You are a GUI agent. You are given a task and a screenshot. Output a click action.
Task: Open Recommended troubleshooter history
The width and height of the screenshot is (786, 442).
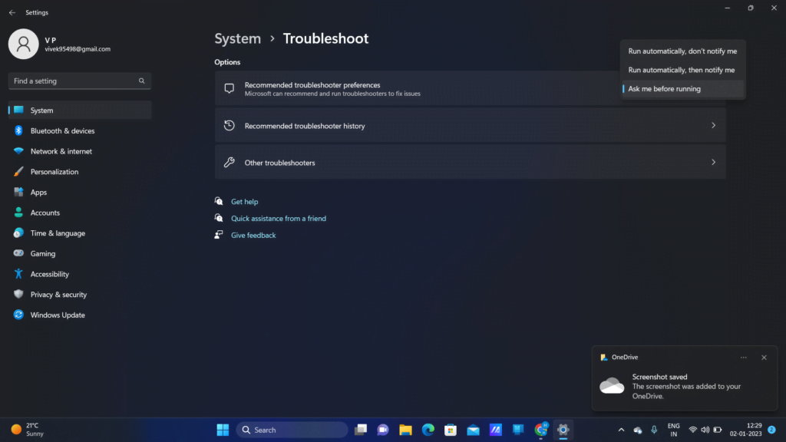pos(471,126)
